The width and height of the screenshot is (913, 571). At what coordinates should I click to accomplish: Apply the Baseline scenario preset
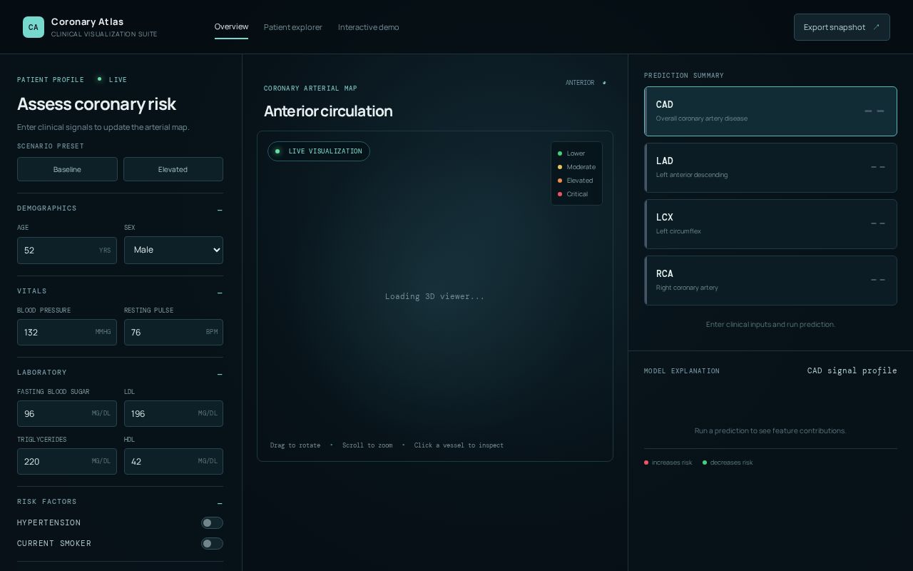[67, 169]
